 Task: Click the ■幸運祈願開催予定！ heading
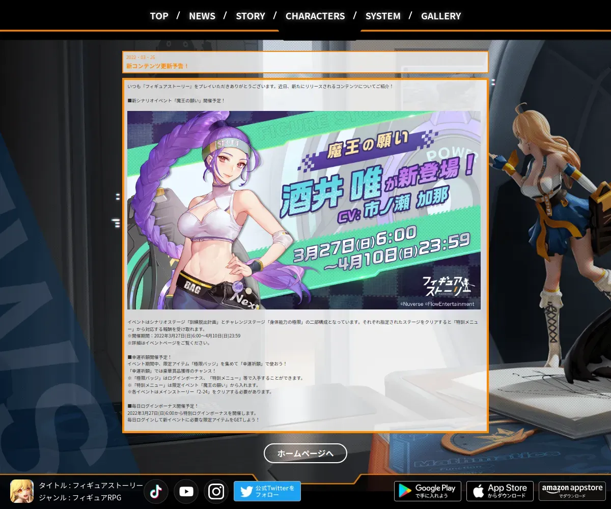[x=150, y=357]
